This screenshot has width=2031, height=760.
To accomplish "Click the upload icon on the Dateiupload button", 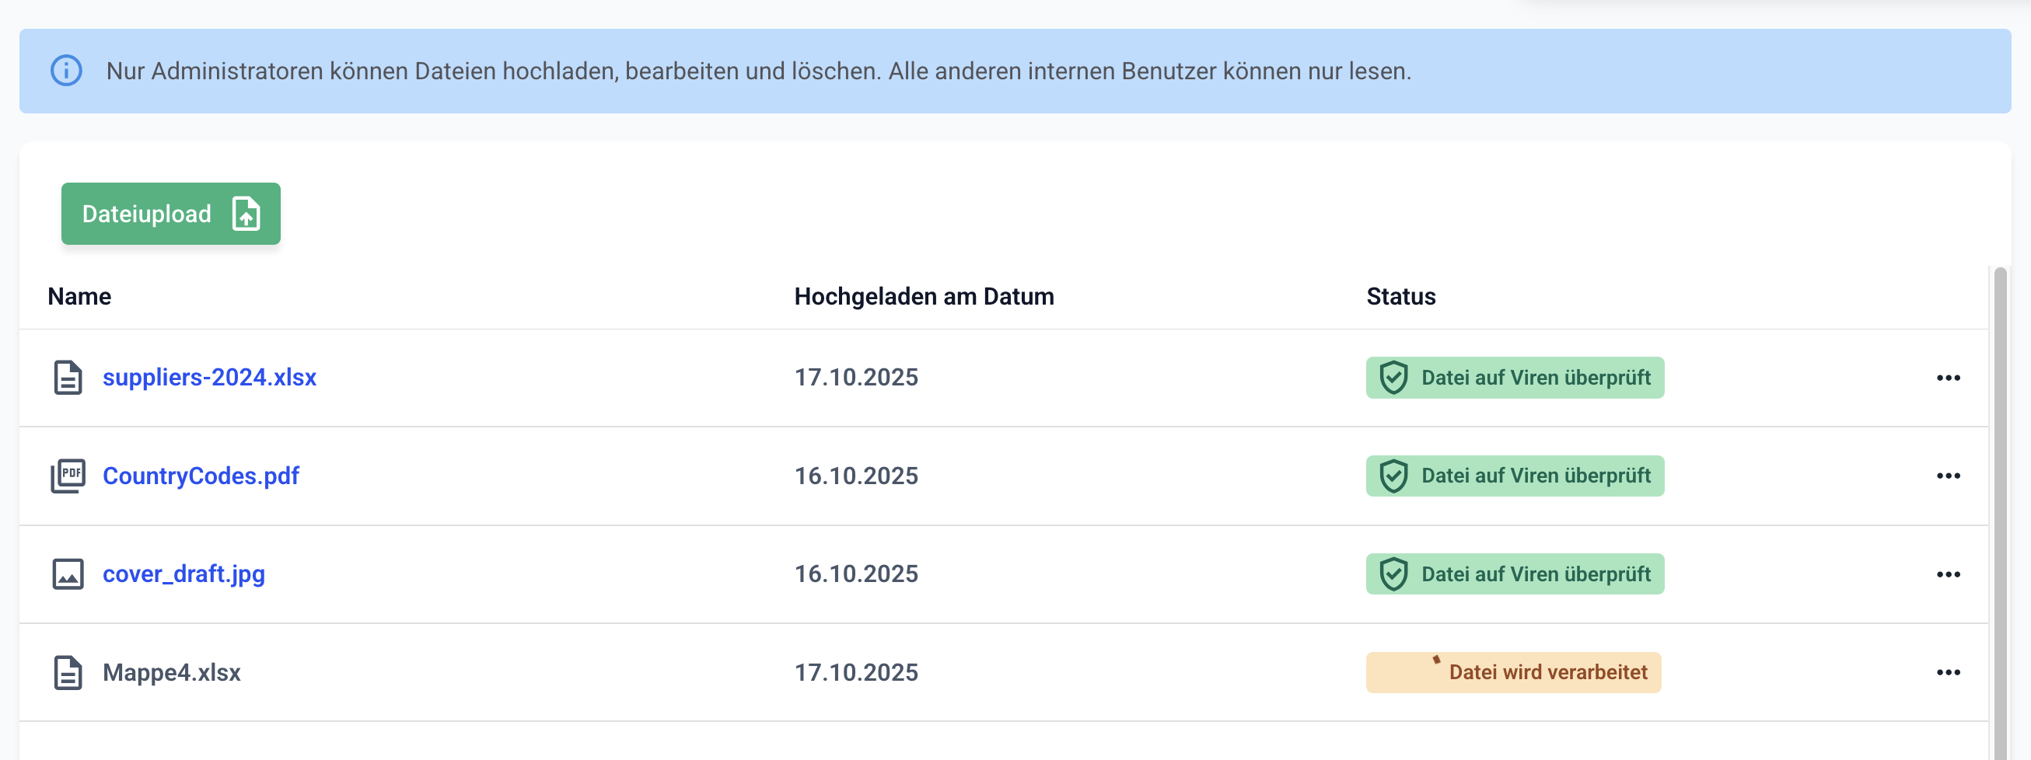I will coord(246,214).
